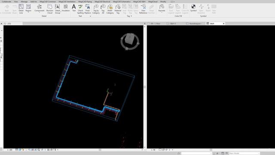Open the MagiCAD Common tab
The image size is (275, 155).
(x=48, y=2)
